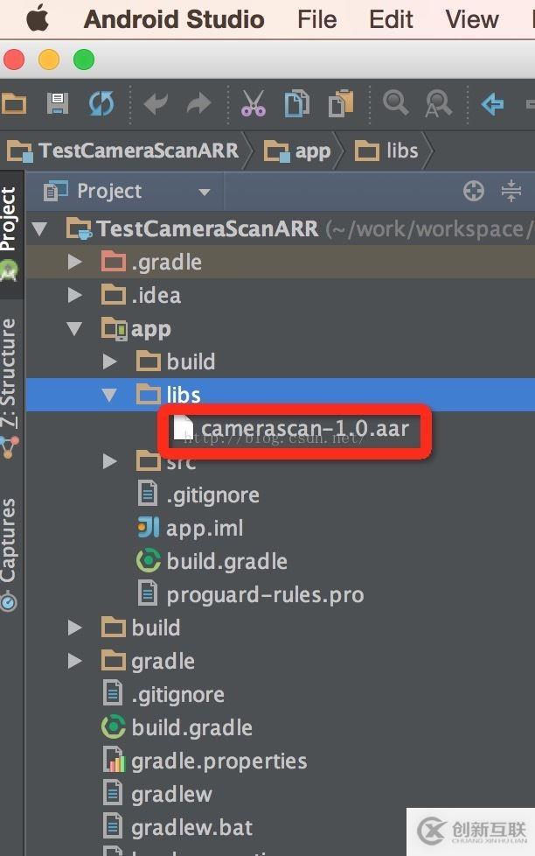This screenshot has width=535, height=856.
Task: Expand the .idea folder
Action: (74, 295)
